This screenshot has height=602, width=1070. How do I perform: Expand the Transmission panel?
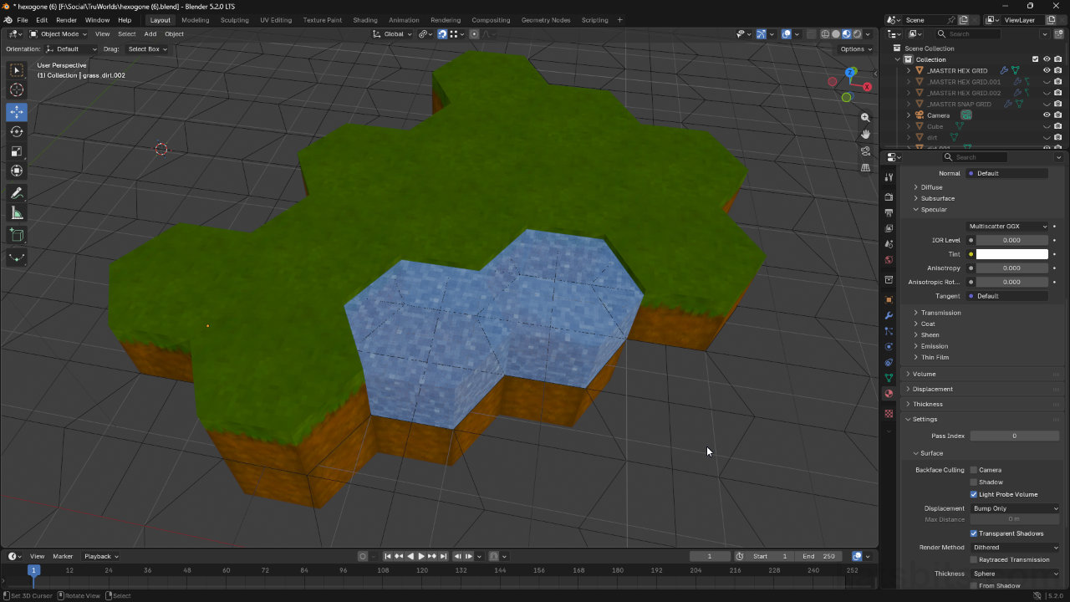[940, 313]
